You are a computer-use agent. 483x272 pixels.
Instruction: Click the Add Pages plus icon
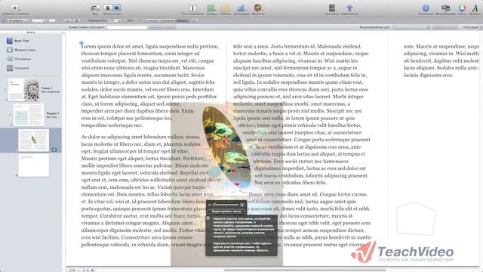tap(15, 8)
